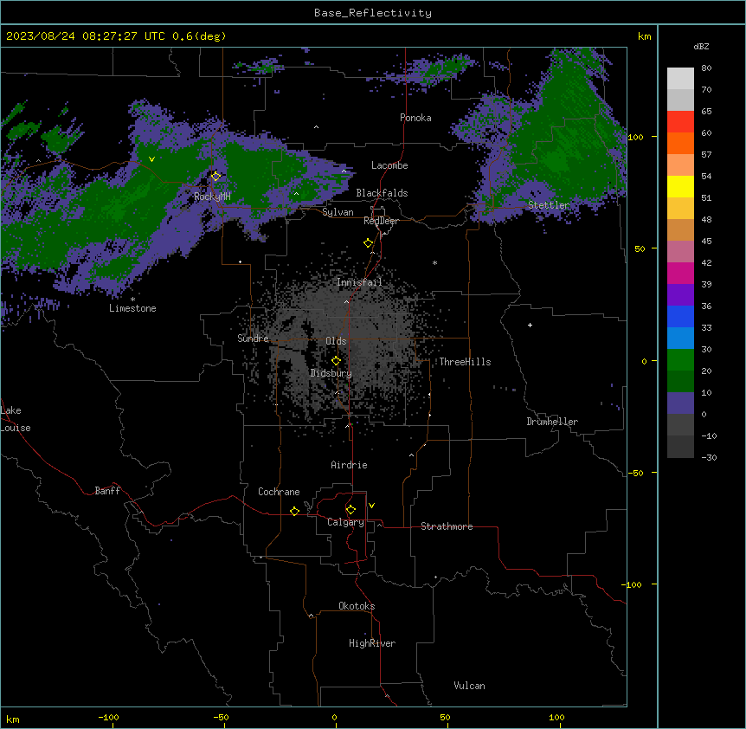Click the magenta 42 dBZ legend swatch
The image size is (746, 729).
point(680,273)
